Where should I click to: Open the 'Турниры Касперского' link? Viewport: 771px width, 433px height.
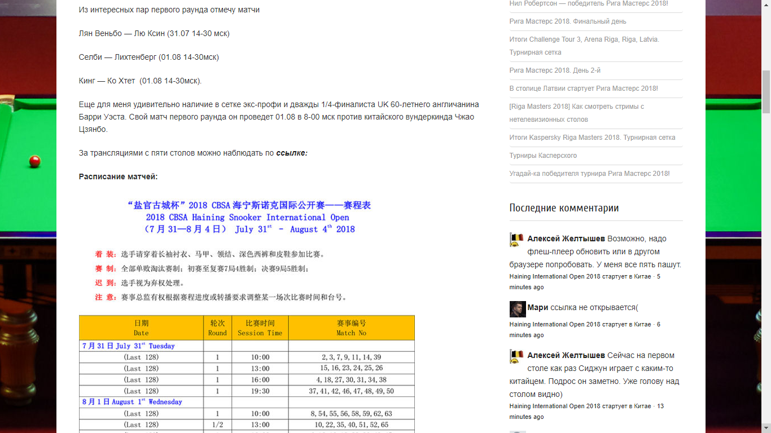[543, 156]
